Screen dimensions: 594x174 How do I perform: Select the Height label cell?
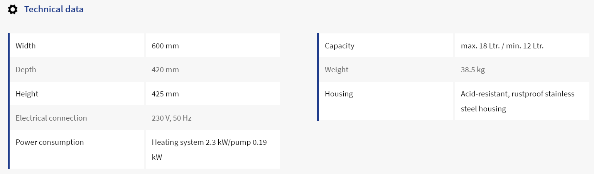(77, 94)
